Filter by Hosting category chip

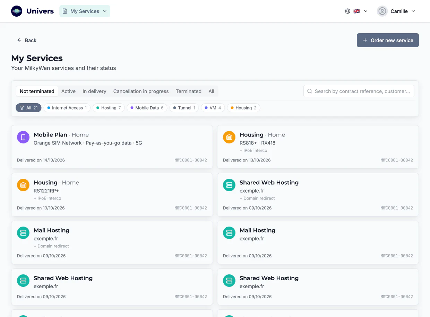(109, 108)
